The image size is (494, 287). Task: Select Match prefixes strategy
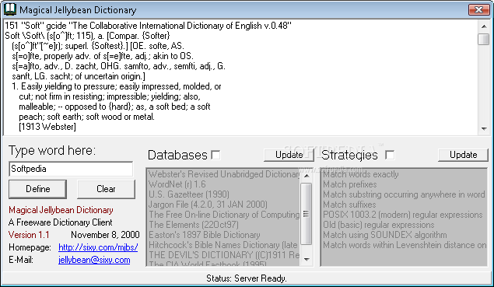click(404, 184)
